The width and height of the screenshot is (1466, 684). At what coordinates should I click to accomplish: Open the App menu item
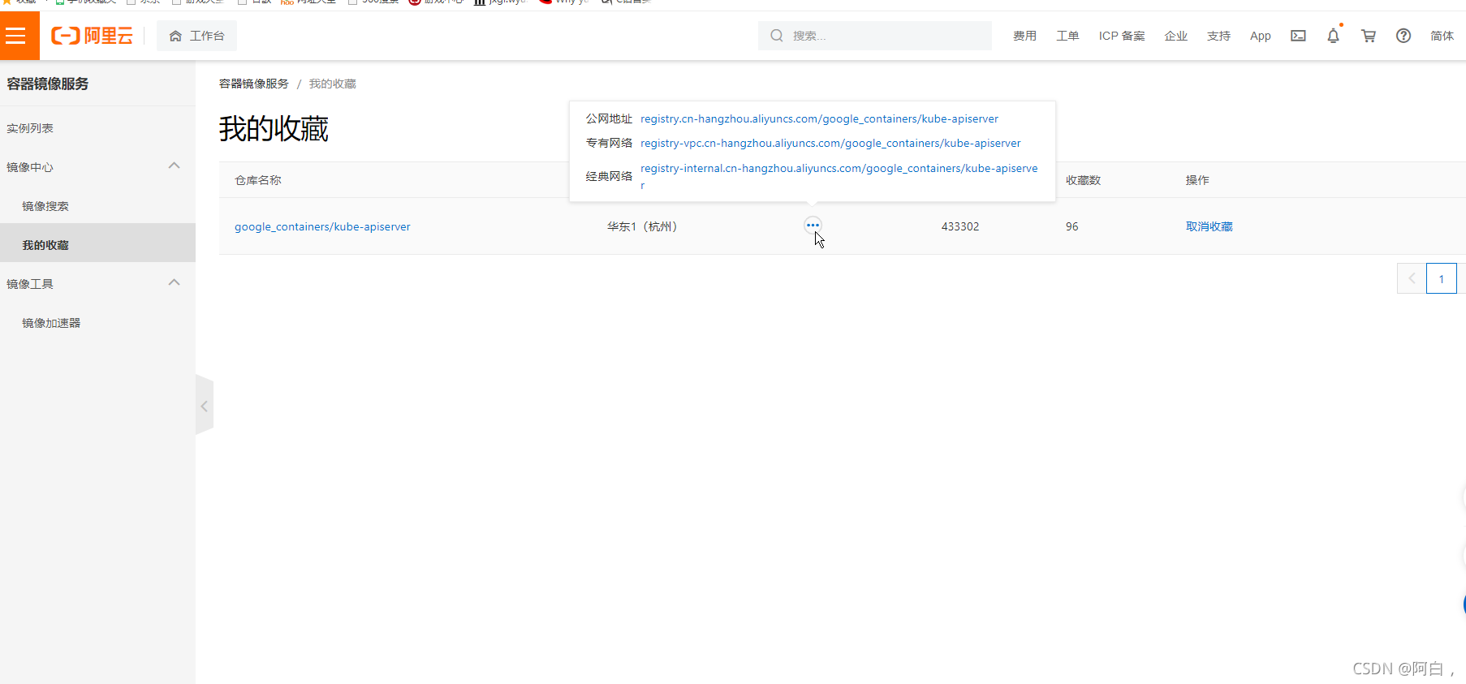1260,36
